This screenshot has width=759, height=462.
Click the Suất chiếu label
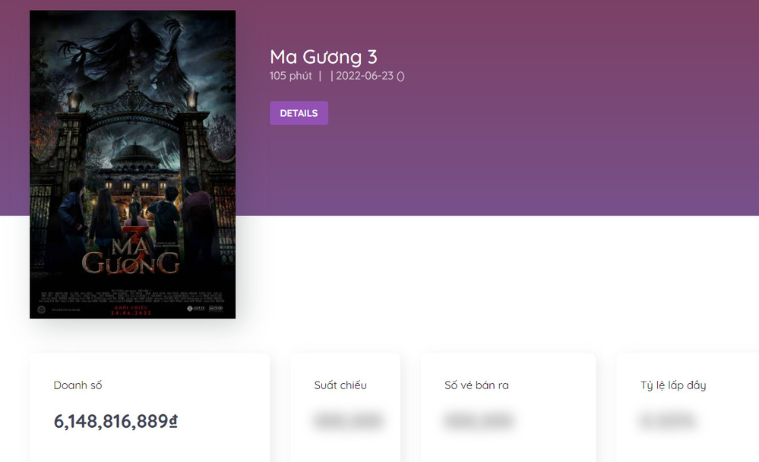(x=340, y=385)
